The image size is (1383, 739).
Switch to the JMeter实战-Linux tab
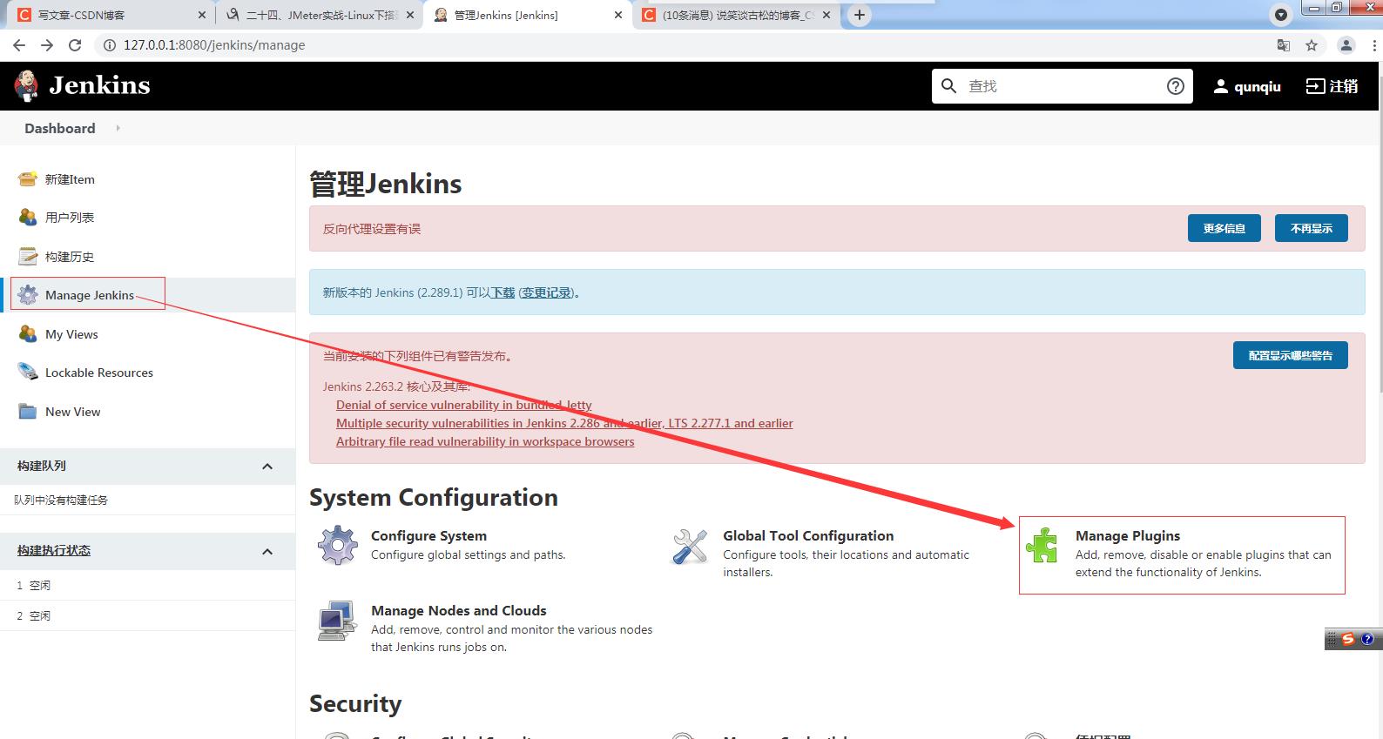[x=319, y=15]
